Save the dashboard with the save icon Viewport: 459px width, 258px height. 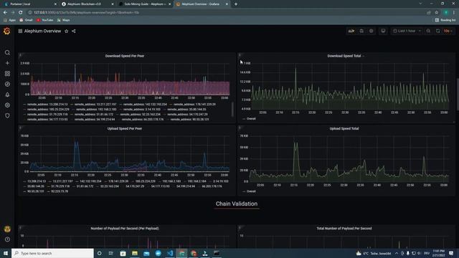(x=361, y=31)
